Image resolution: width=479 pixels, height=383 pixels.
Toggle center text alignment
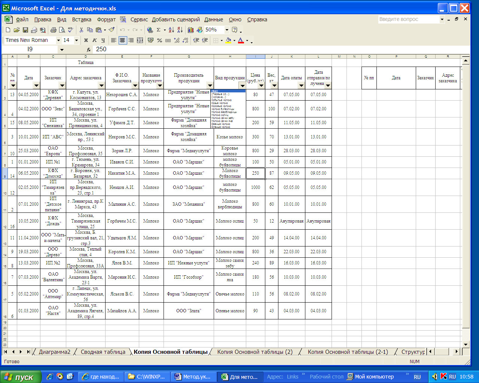[x=122, y=40]
